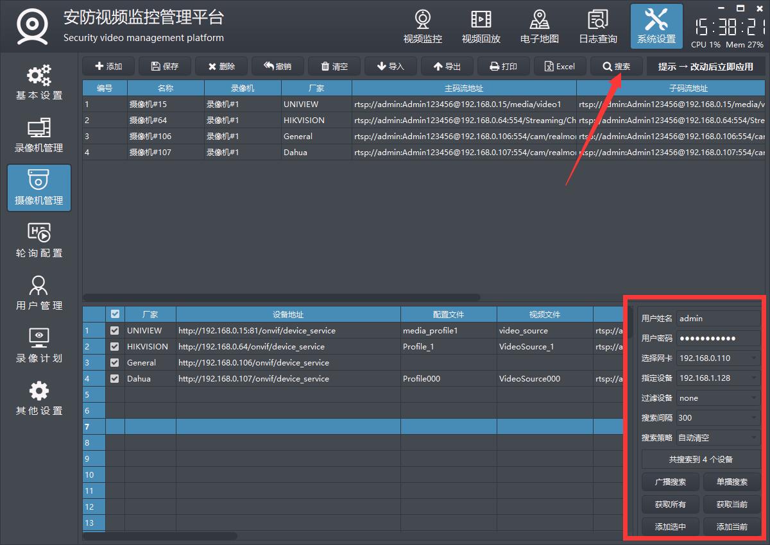
Task: Switch to 其他设置 other settings page
Action: coord(39,398)
